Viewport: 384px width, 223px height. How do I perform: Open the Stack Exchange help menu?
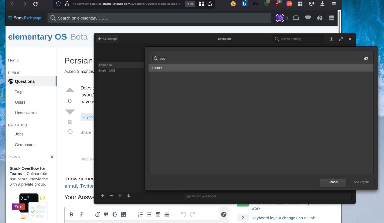coord(320,18)
